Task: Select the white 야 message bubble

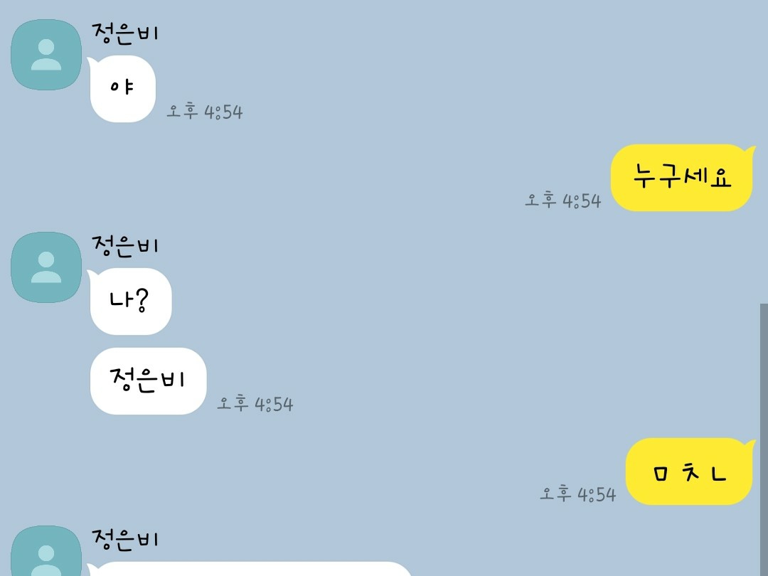Action: (x=122, y=89)
